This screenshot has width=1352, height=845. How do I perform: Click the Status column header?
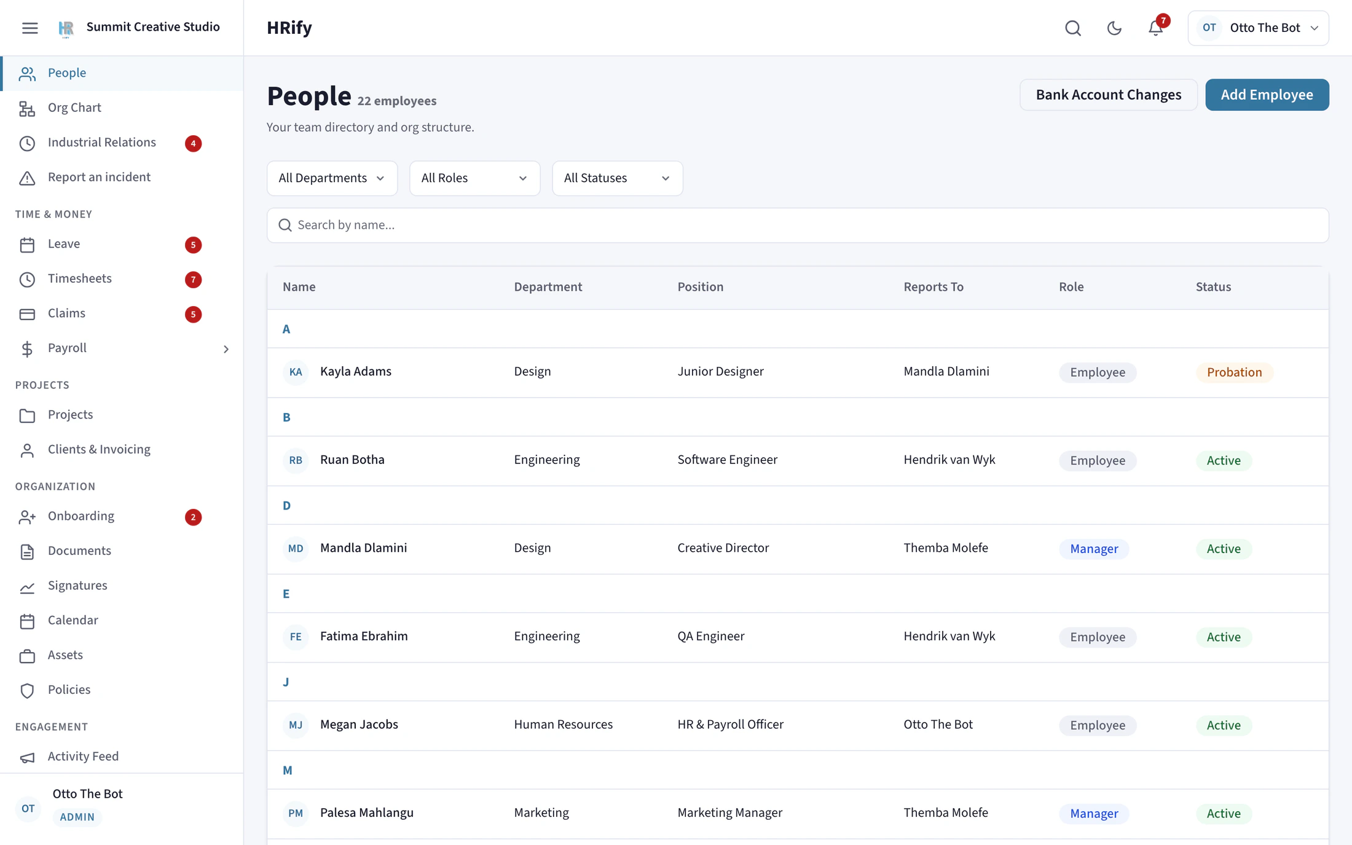(1213, 287)
